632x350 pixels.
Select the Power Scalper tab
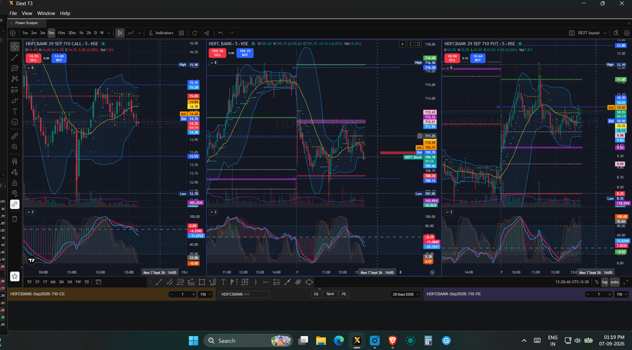coord(27,23)
